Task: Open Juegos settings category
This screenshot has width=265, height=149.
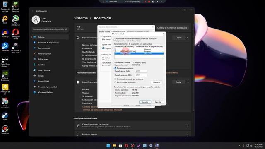Action: pos(50,76)
